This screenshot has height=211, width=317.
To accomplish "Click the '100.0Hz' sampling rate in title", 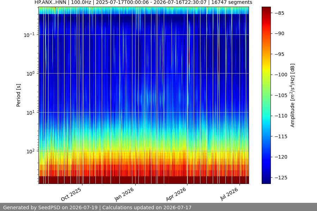I will point(81,2).
